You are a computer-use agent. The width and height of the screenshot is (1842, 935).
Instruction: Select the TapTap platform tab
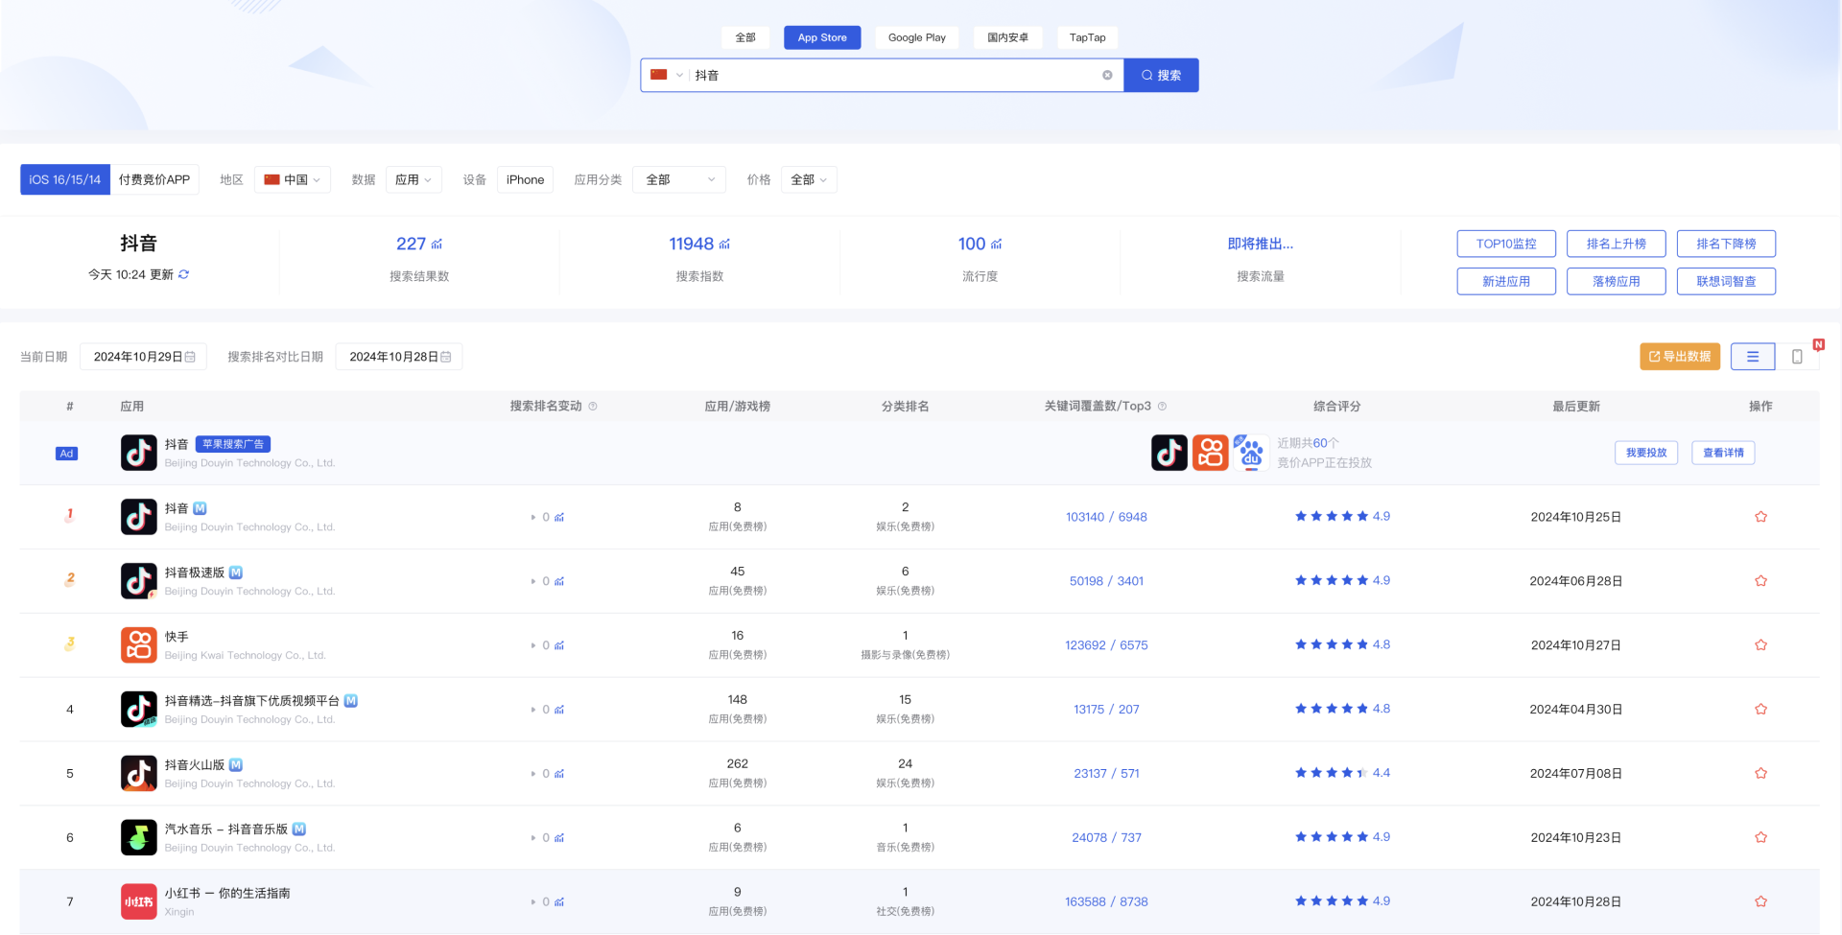(1088, 37)
